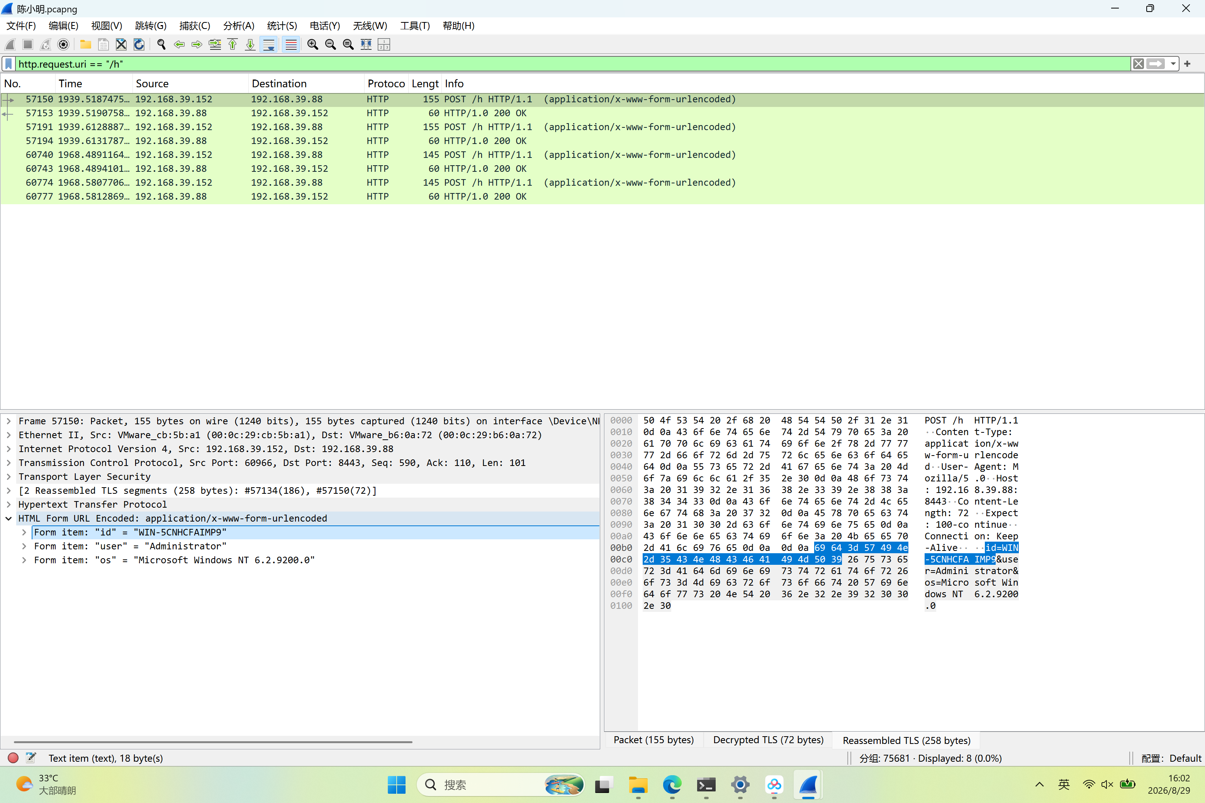Open display filter bookmarks

(9, 64)
